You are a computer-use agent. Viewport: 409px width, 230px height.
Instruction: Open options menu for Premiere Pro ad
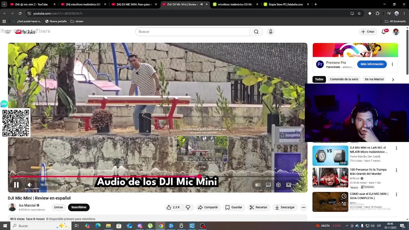(x=392, y=64)
